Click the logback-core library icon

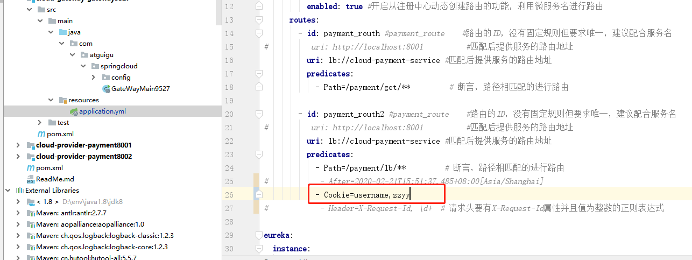(x=31, y=247)
